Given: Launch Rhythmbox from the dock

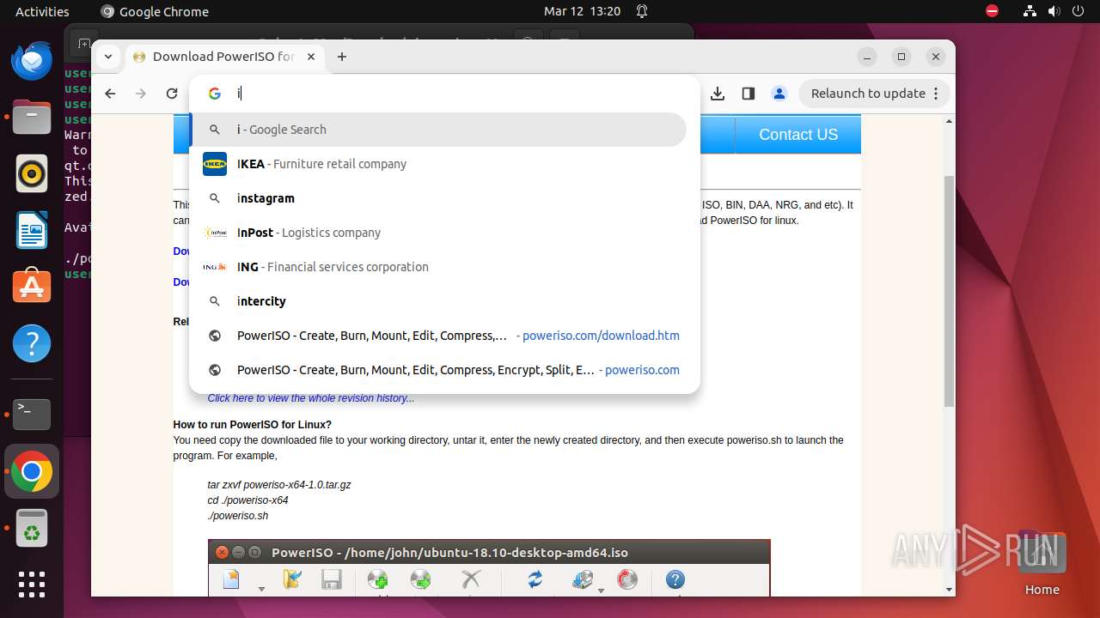Looking at the screenshot, I should 32,174.
